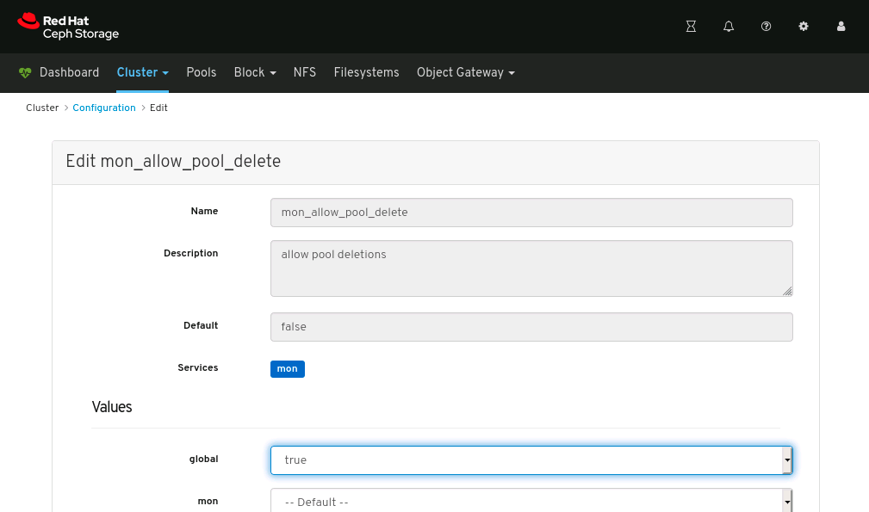Click the green heartbeat health icon

pos(25,72)
